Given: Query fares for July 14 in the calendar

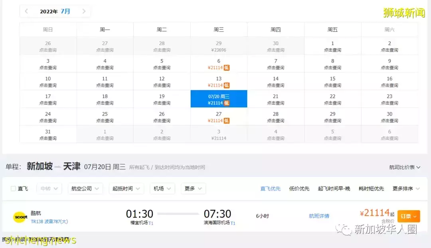Looking at the screenshot, I should (x=276, y=81).
